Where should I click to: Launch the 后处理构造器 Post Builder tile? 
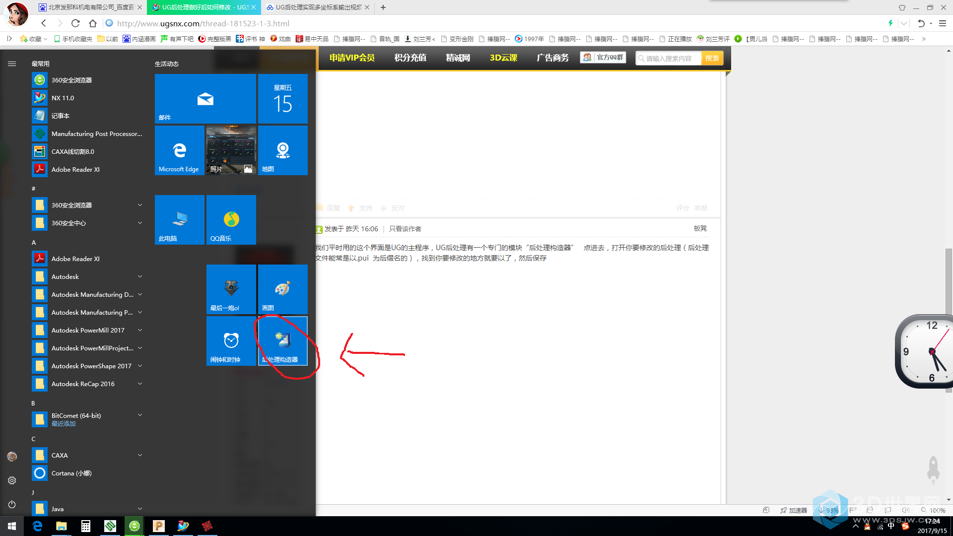pos(282,341)
